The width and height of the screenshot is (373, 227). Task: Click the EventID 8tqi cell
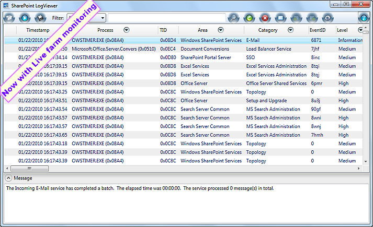click(x=315, y=66)
